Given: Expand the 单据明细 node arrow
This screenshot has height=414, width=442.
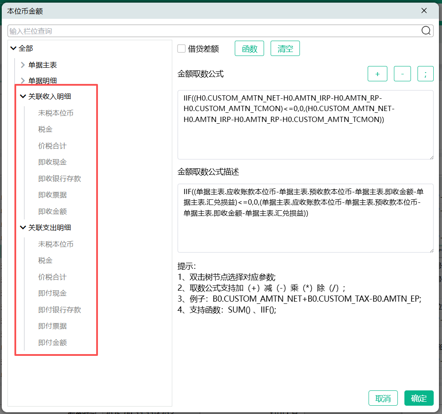Looking at the screenshot, I should coord(23,80).
